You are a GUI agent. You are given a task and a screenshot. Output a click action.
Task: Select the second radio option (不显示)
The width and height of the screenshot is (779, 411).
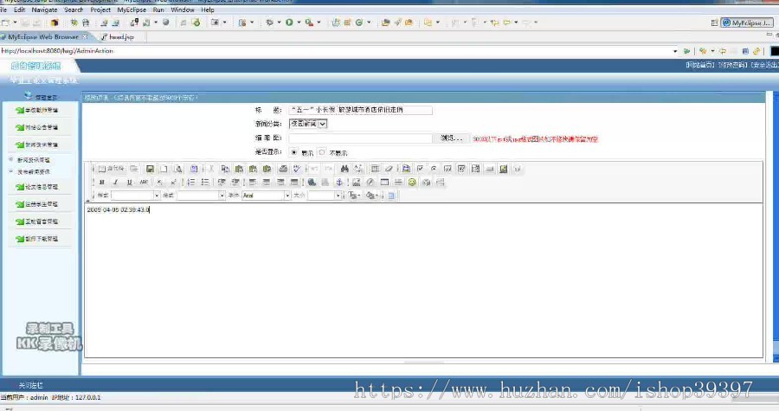(x=322, y=152)
